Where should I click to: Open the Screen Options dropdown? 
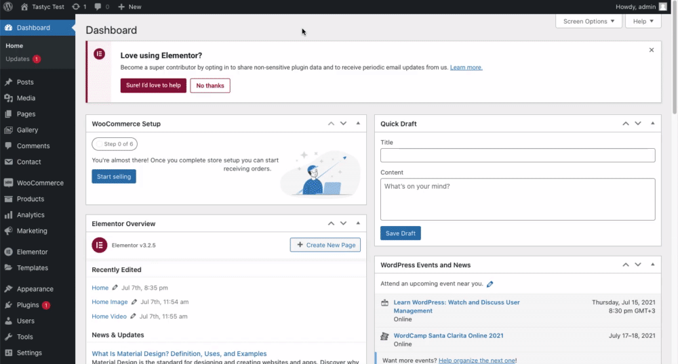(589, 21)
